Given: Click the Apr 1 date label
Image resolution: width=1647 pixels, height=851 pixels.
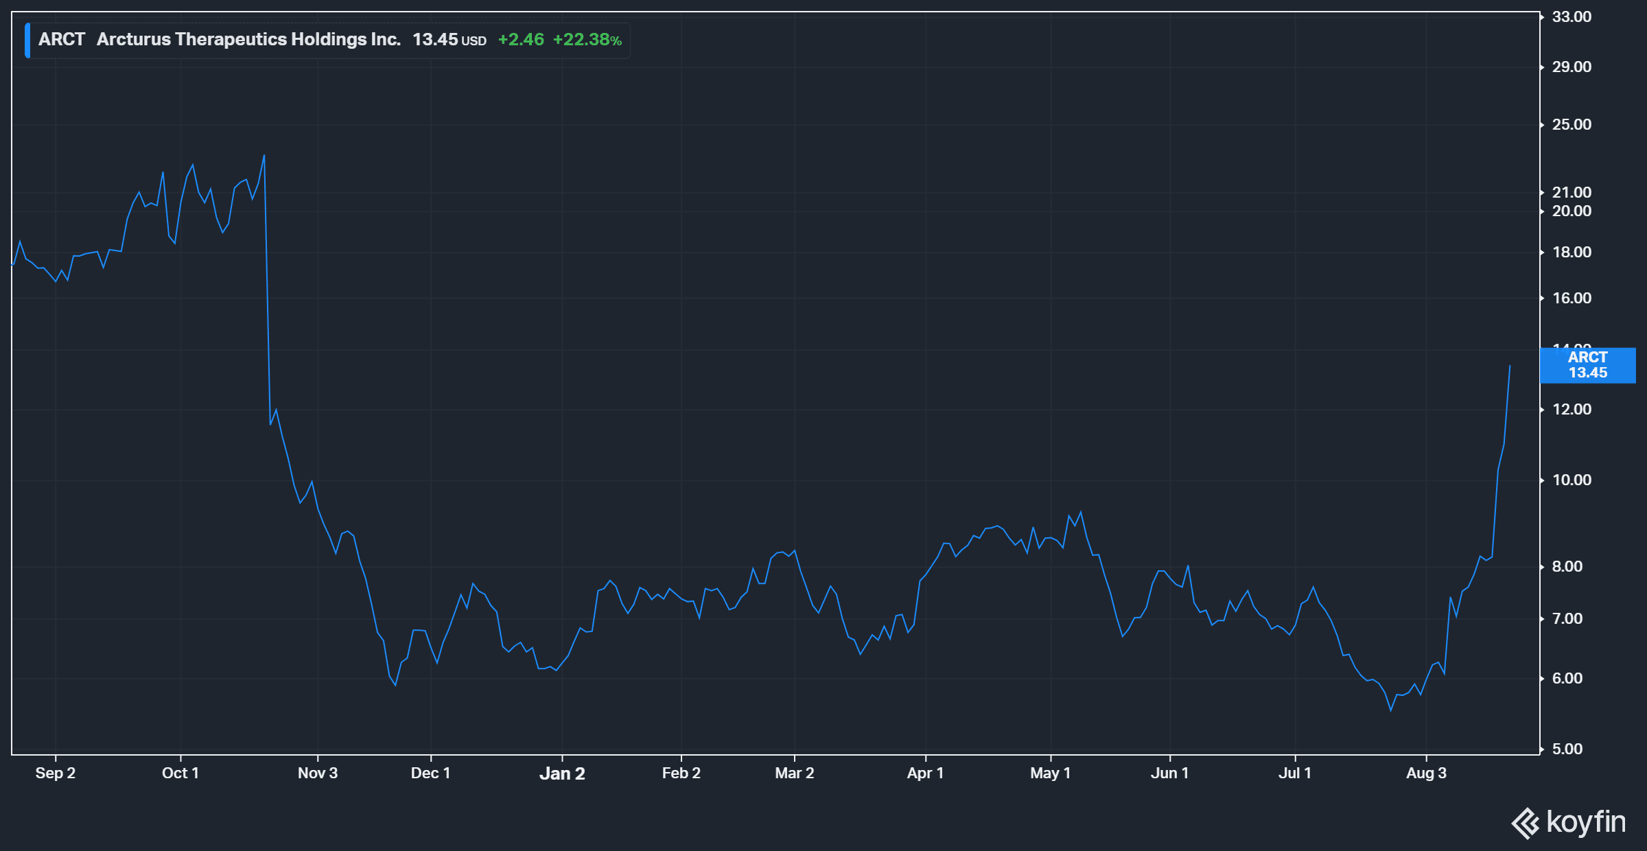Looking at the screenshot, I should pos(926,773).
